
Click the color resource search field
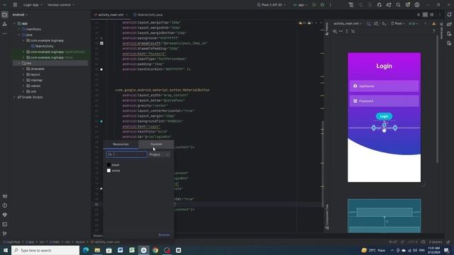[127, 154]
